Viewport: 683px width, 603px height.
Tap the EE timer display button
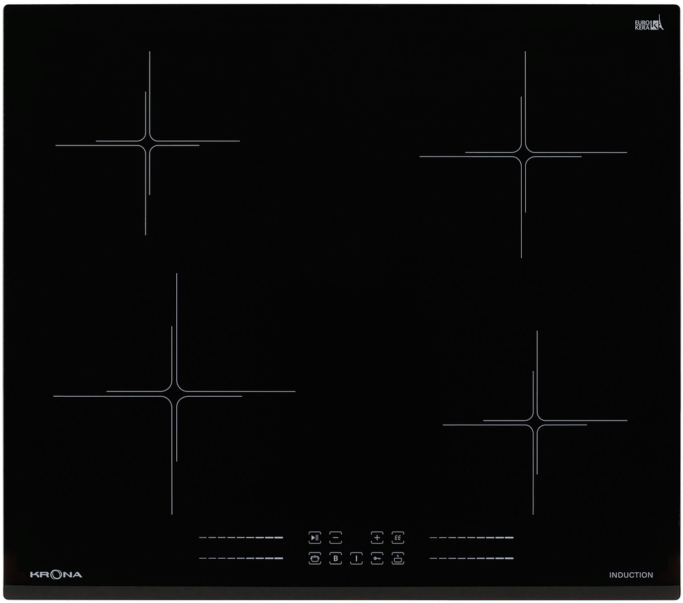[398, 537]
